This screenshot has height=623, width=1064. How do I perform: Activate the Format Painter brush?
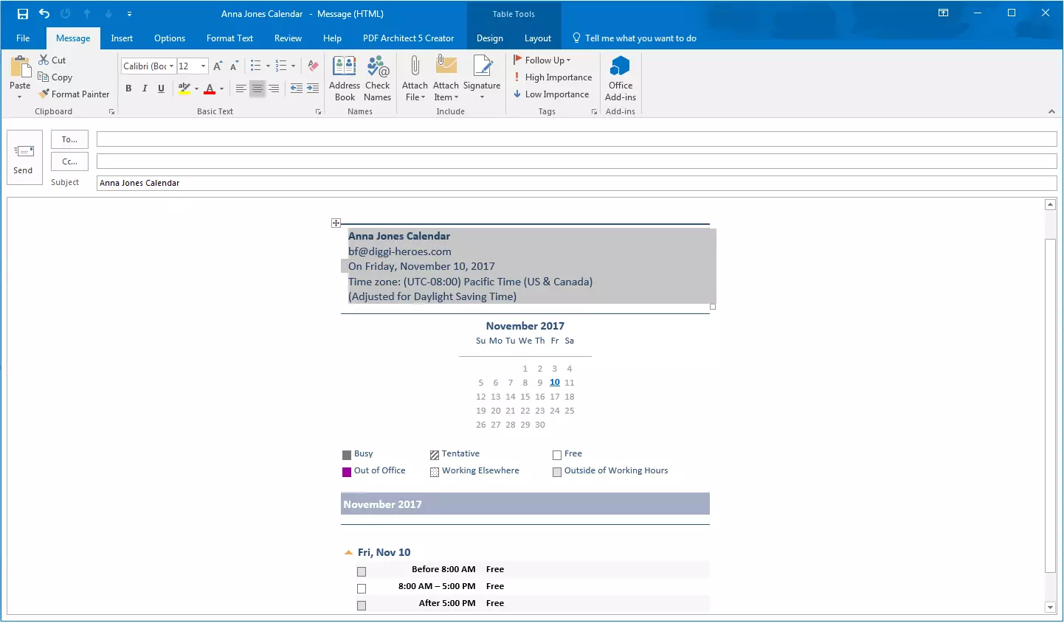pos(44,94)
